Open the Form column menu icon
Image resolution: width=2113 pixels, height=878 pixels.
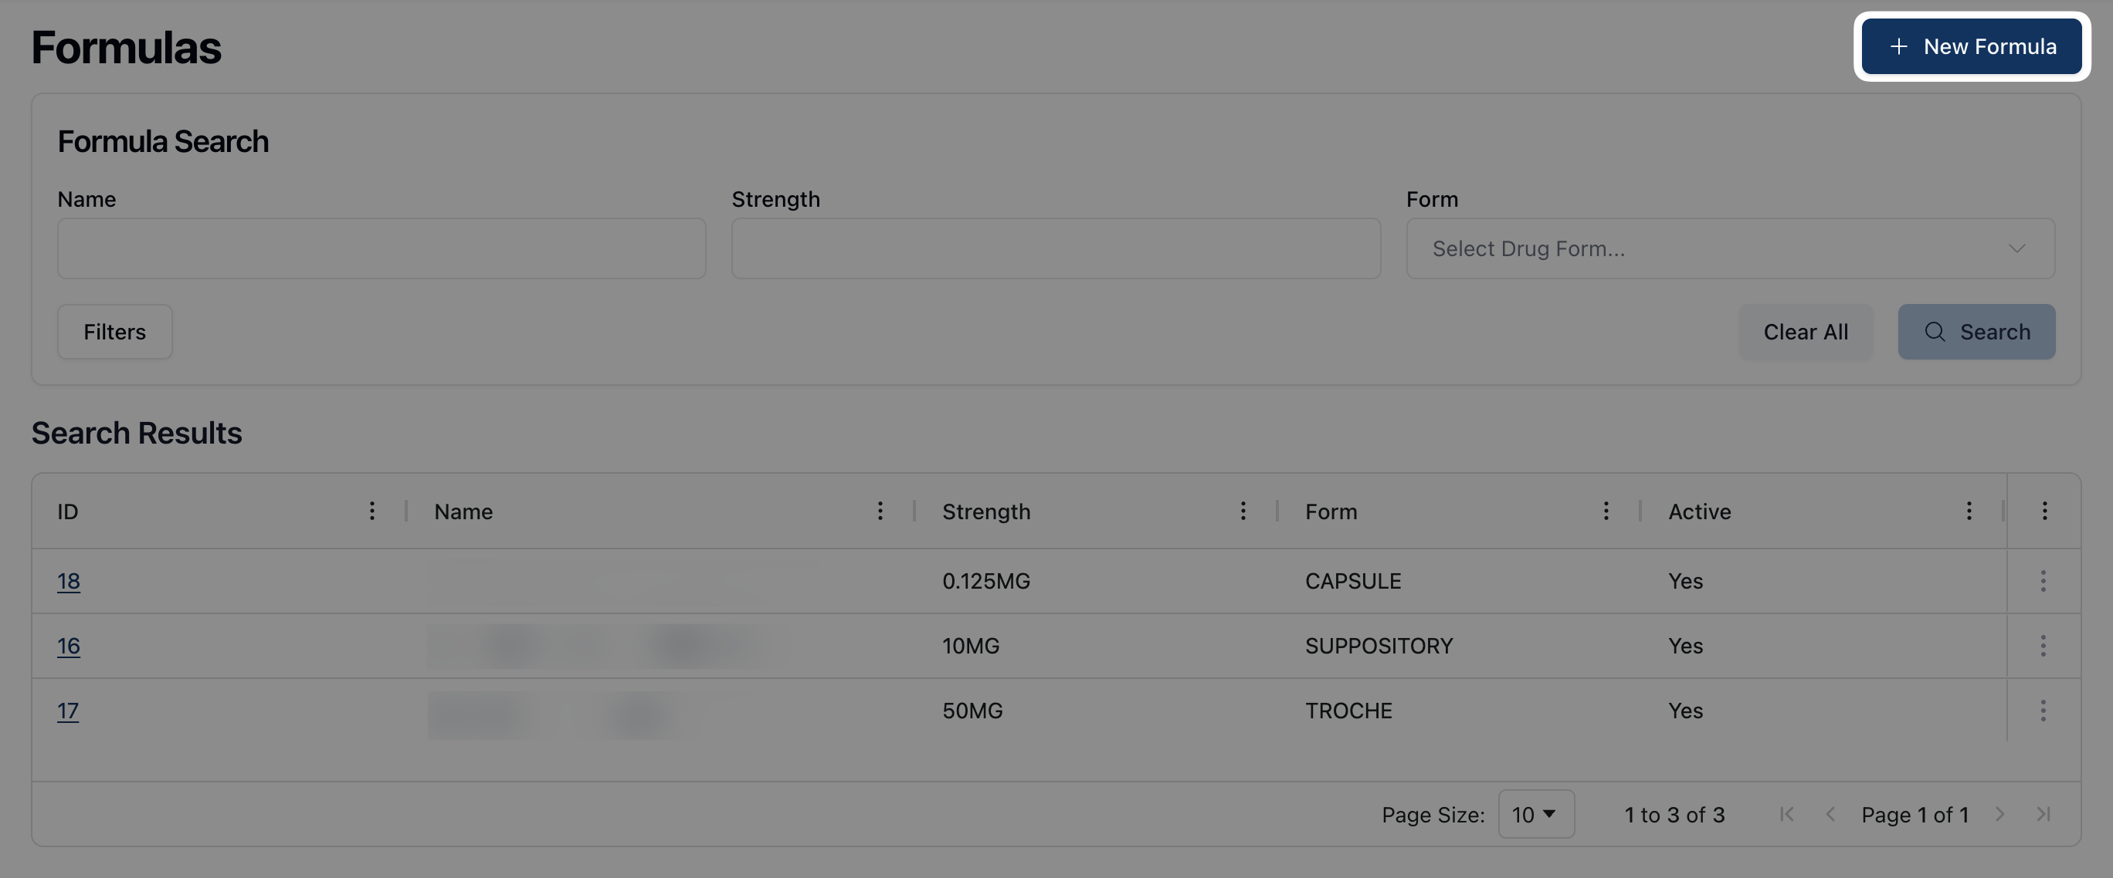click(x=1606, y=511)
